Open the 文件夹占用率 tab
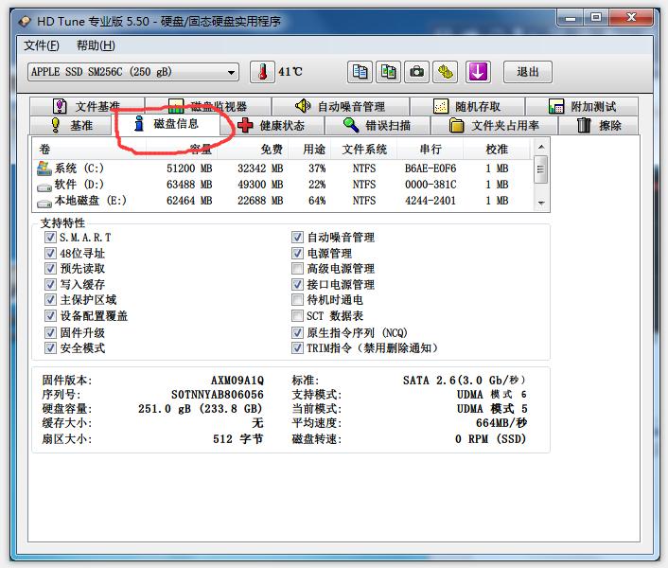The height and width of the screenshot is (568, 668). [494, 125]
